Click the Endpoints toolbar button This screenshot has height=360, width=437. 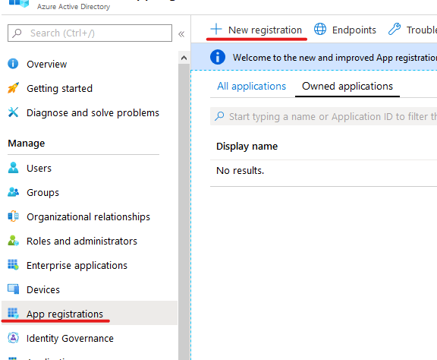(x=345, y=30)
